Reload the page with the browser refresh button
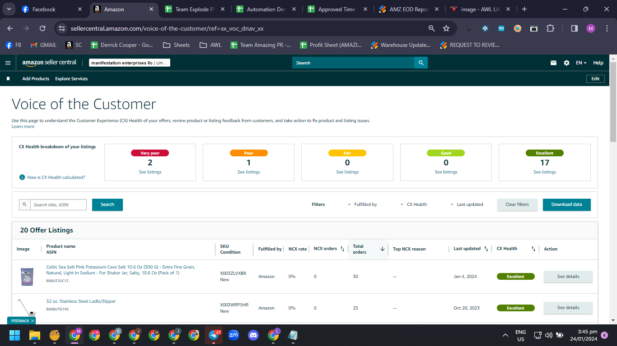This screenshot has width=617, height=346. [42, 28]
